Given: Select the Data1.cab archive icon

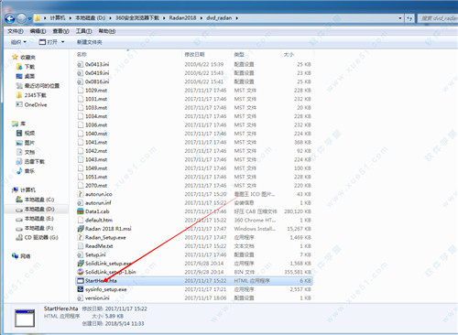Looking at the screenshot, I should tap(81, 211).
